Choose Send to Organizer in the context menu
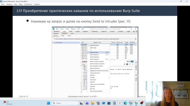The height and width of the screenshot is (106, 190). 99,59
